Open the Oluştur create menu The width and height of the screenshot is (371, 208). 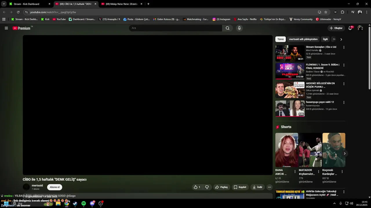click(x=336, y=28)
